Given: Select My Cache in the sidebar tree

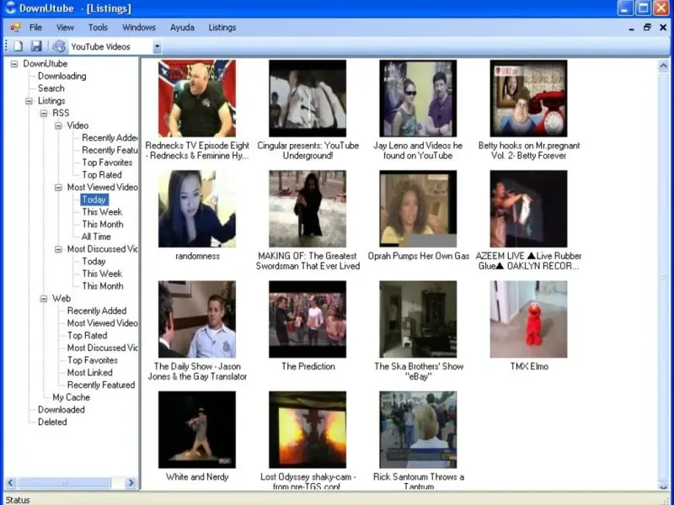Looking at the screenshot, I should point(71,397).
